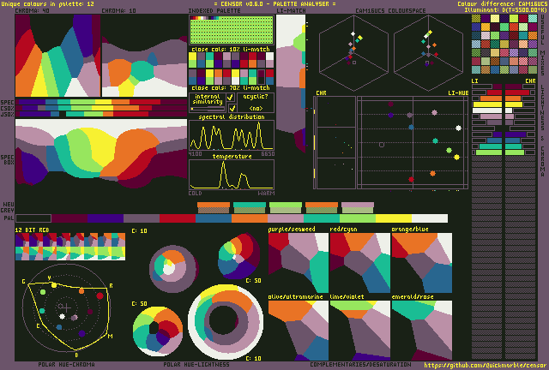
Task: Click the 'POLAR HUE-LIGHTNESS' caption
Action: [x=196, y=365]
